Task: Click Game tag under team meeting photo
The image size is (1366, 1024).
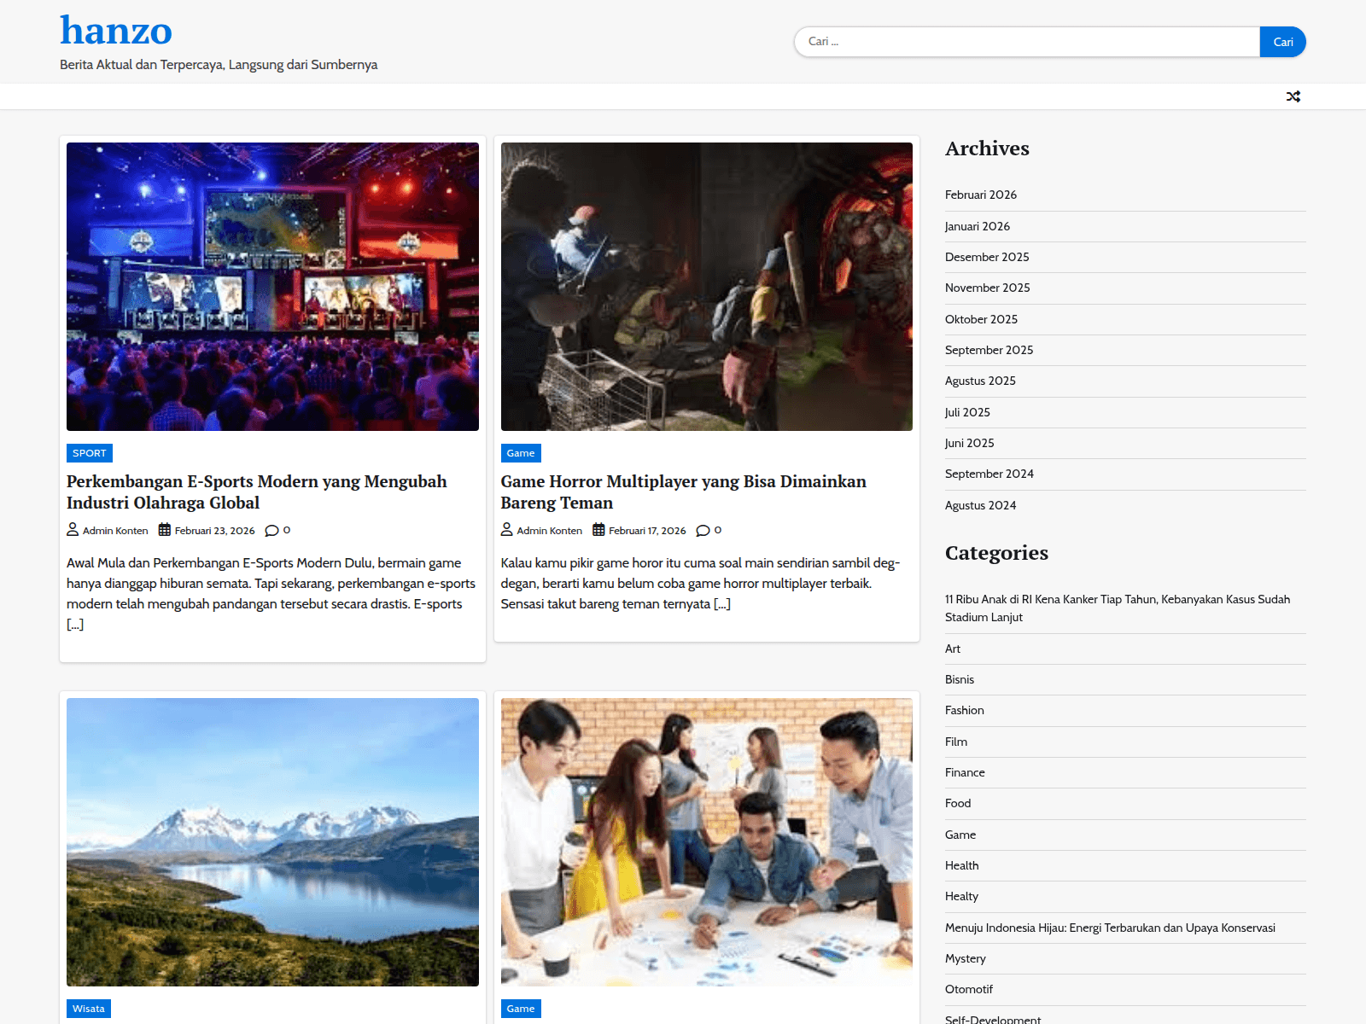Action: click(521, 1009)
